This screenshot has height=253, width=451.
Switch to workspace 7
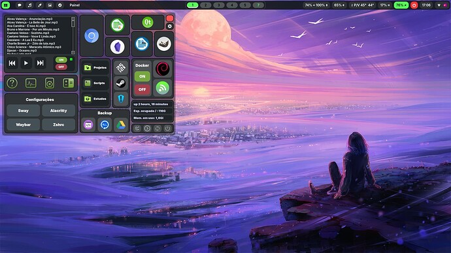pos(258,5)
